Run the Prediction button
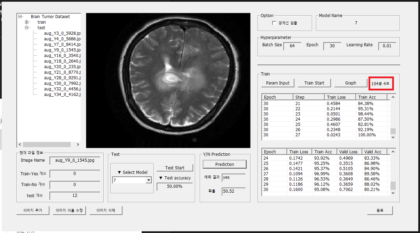Screen dimensions: 420x233 coord(225,164)
